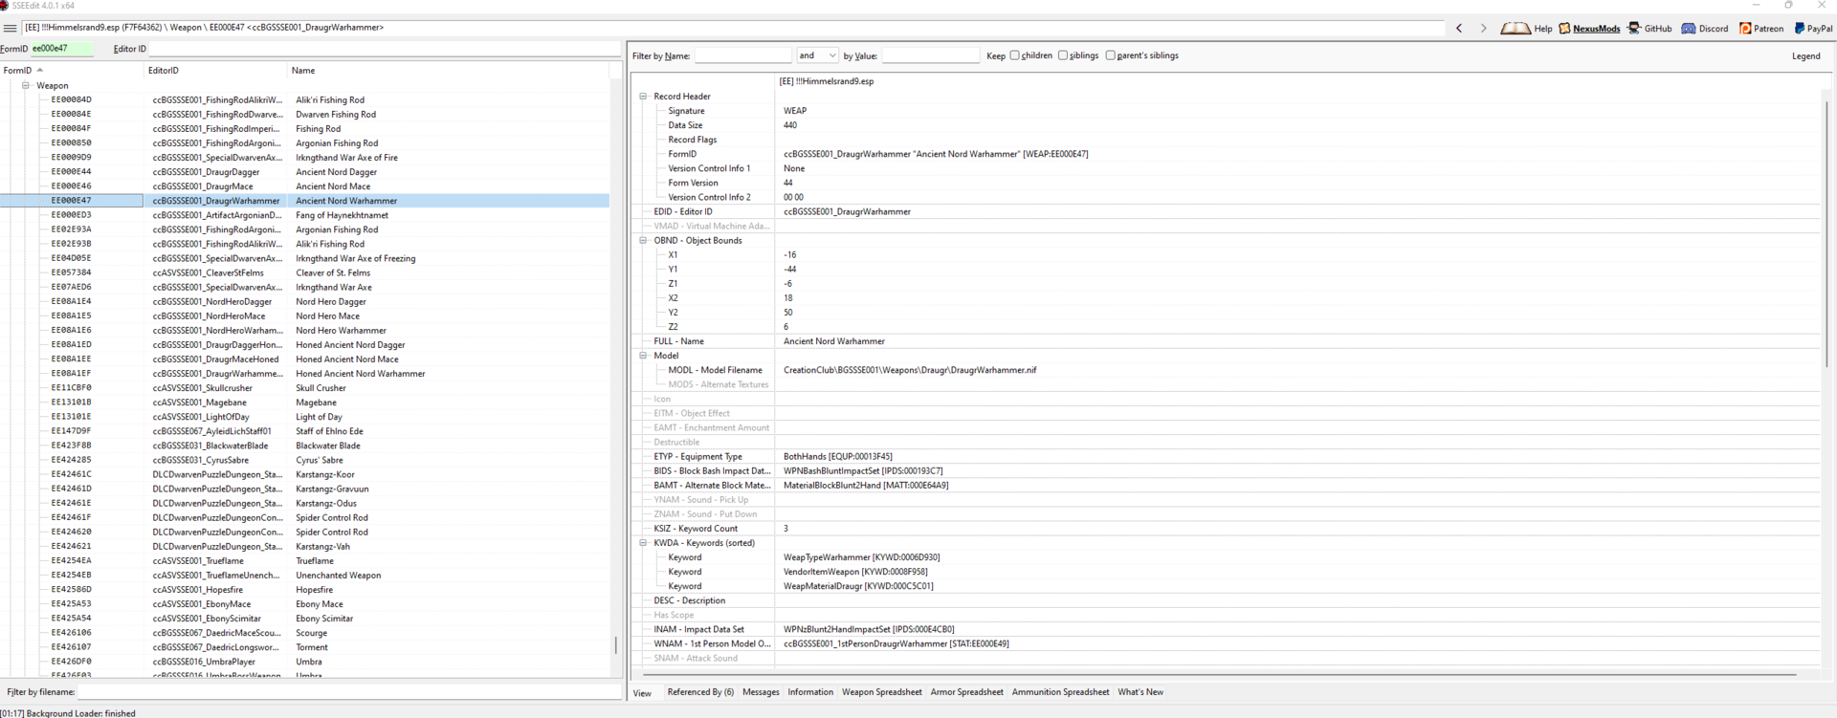Viewport: 1837px width, 718px height.
Task: Click the back navigation arrow
Action: (x=1459, y=29)
